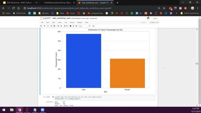The image size is (201, 113).
Task: Run the current cell
Action: 66,26
